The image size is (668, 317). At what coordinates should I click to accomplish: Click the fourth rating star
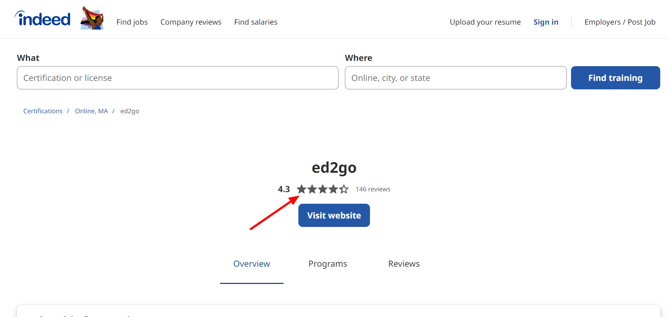coord(333,189)
